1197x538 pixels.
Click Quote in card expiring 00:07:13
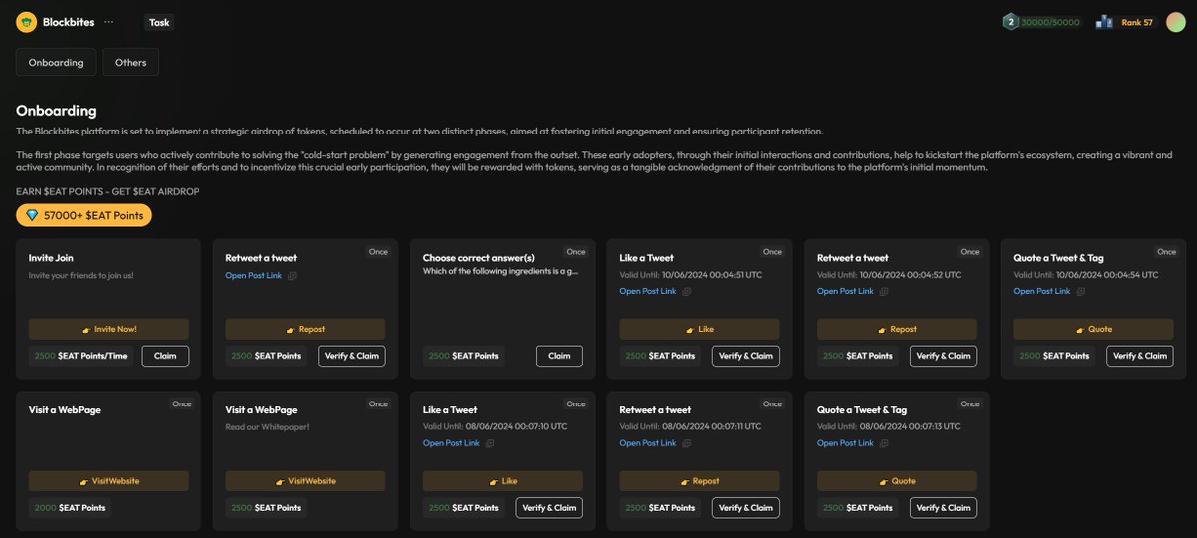897,481
